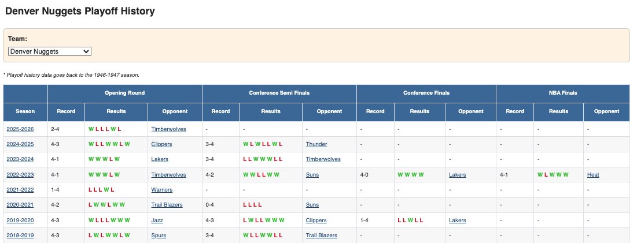Open the 2023-2024 season link
This screenshot has width=637, height=243.
click(x=20, y=159)
